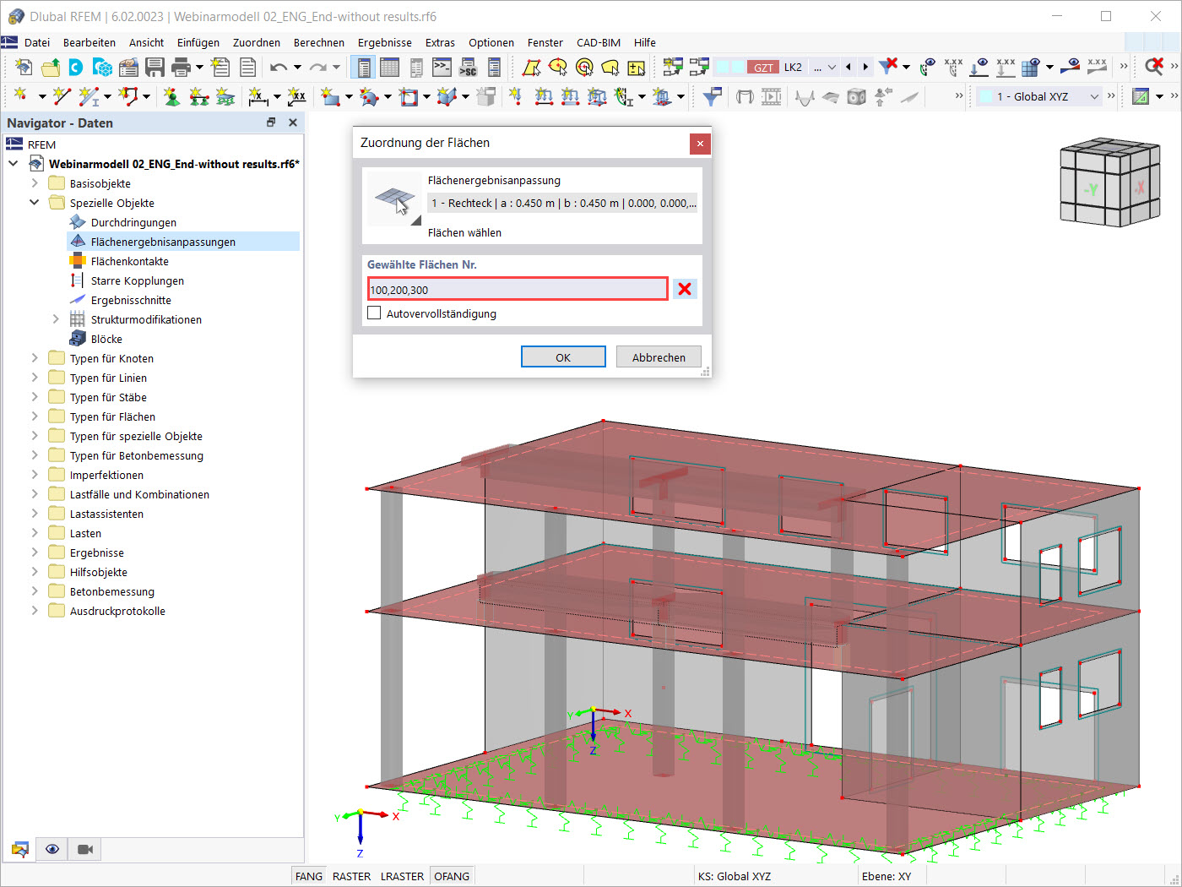Click the surface picker icon in dialog
This screenshot has width=1182, height=887.
[x=393, y=200]
